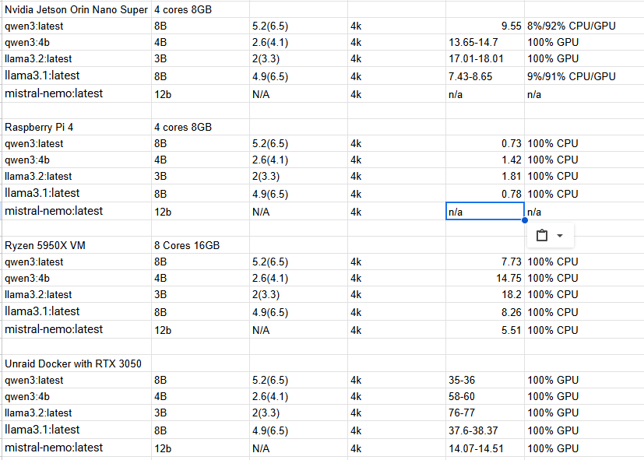The height and width of the screenshot is (460, 644).
Task: Select the cell showing 1.81
Action: pyautogui.click(x=484, y=177)
